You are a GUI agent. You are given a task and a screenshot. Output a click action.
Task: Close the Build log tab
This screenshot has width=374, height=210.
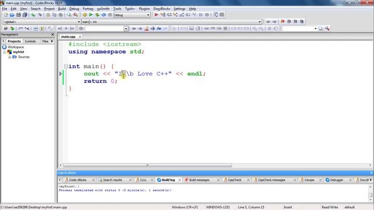pyautogui.click(x=179, y=180)
